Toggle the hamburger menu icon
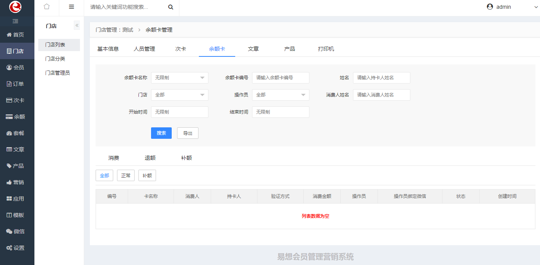The height and width of the screenshot is (265, 540). click(72, 7)
